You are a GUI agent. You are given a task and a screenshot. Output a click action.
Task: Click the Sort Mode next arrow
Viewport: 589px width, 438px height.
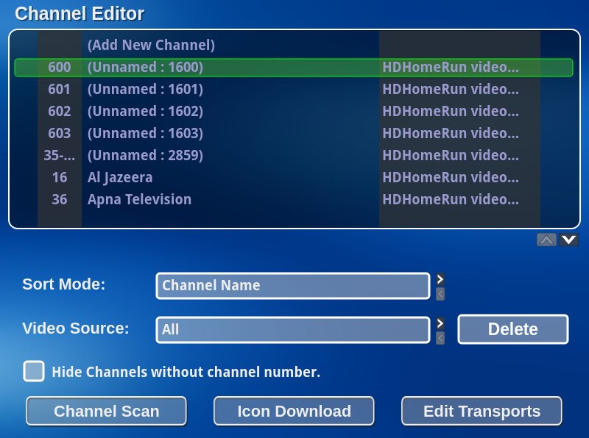(440, 279)
